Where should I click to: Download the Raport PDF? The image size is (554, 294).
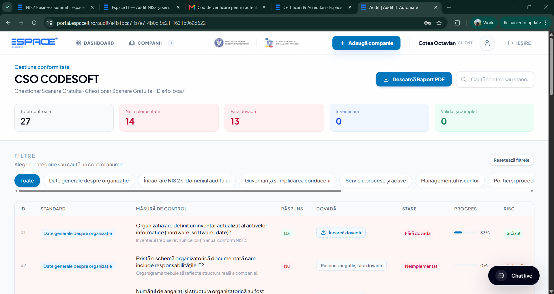coord(414,79)
